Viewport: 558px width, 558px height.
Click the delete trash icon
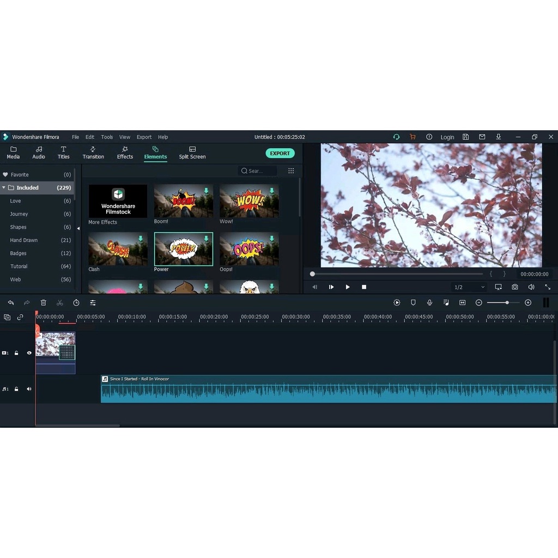point(44,302)
